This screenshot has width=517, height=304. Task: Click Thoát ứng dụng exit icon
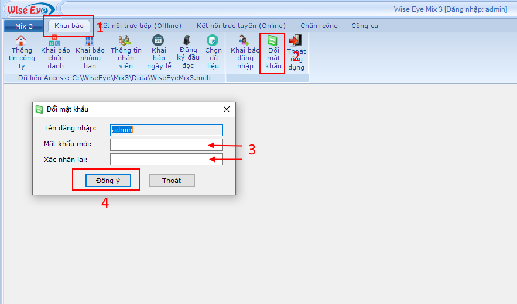point(296,40)
